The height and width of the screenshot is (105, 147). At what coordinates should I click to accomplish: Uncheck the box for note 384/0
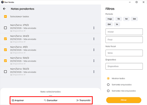[x=5, y=39]
